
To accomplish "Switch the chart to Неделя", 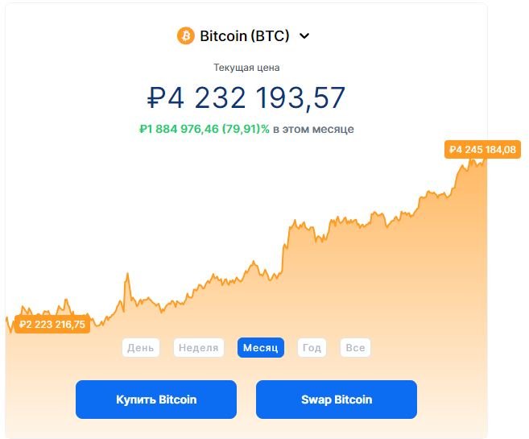I will [198, 347].
